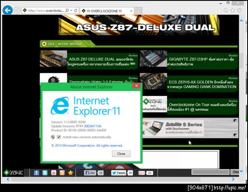Click the horizontal scrollbar right arrow
Viewport: 248px width, 192px height.
click(x=233, y=179)
